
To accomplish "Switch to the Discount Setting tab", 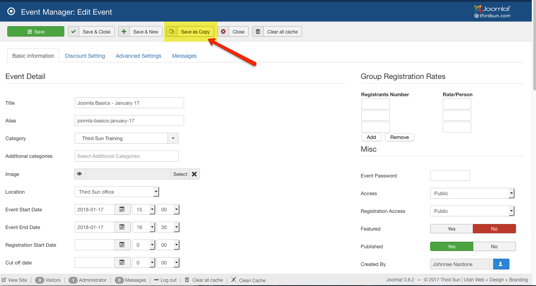I will pyautogui.click(x=85, y=56).
